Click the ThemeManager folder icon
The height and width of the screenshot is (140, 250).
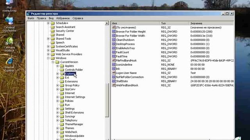[x=62, y=124]
